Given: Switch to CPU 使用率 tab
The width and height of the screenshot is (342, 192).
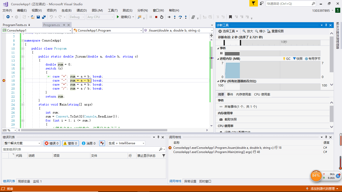Looking at the screenshot, I should point(262,94).
